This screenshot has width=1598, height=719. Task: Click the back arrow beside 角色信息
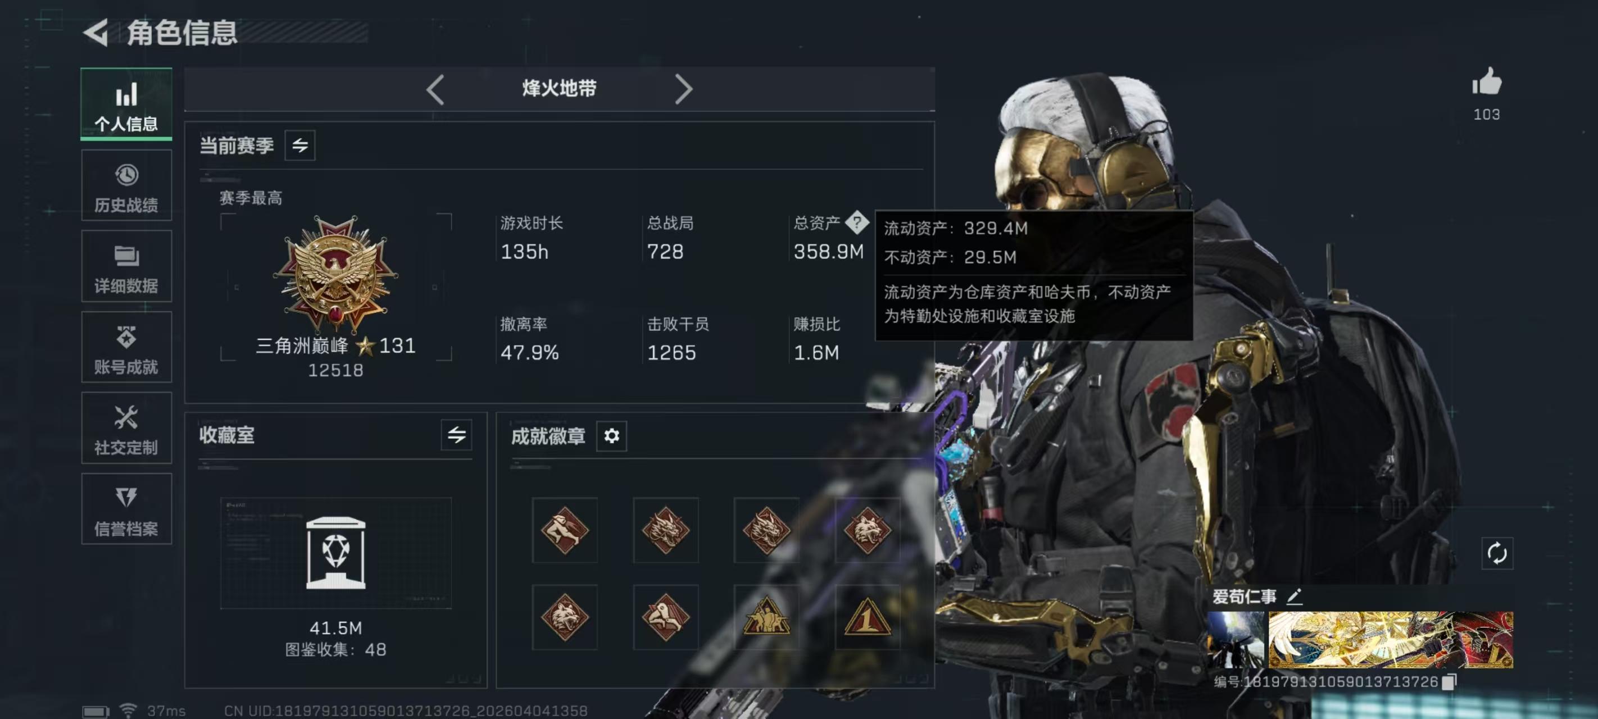pyautogui.click(x=96, y=32)
